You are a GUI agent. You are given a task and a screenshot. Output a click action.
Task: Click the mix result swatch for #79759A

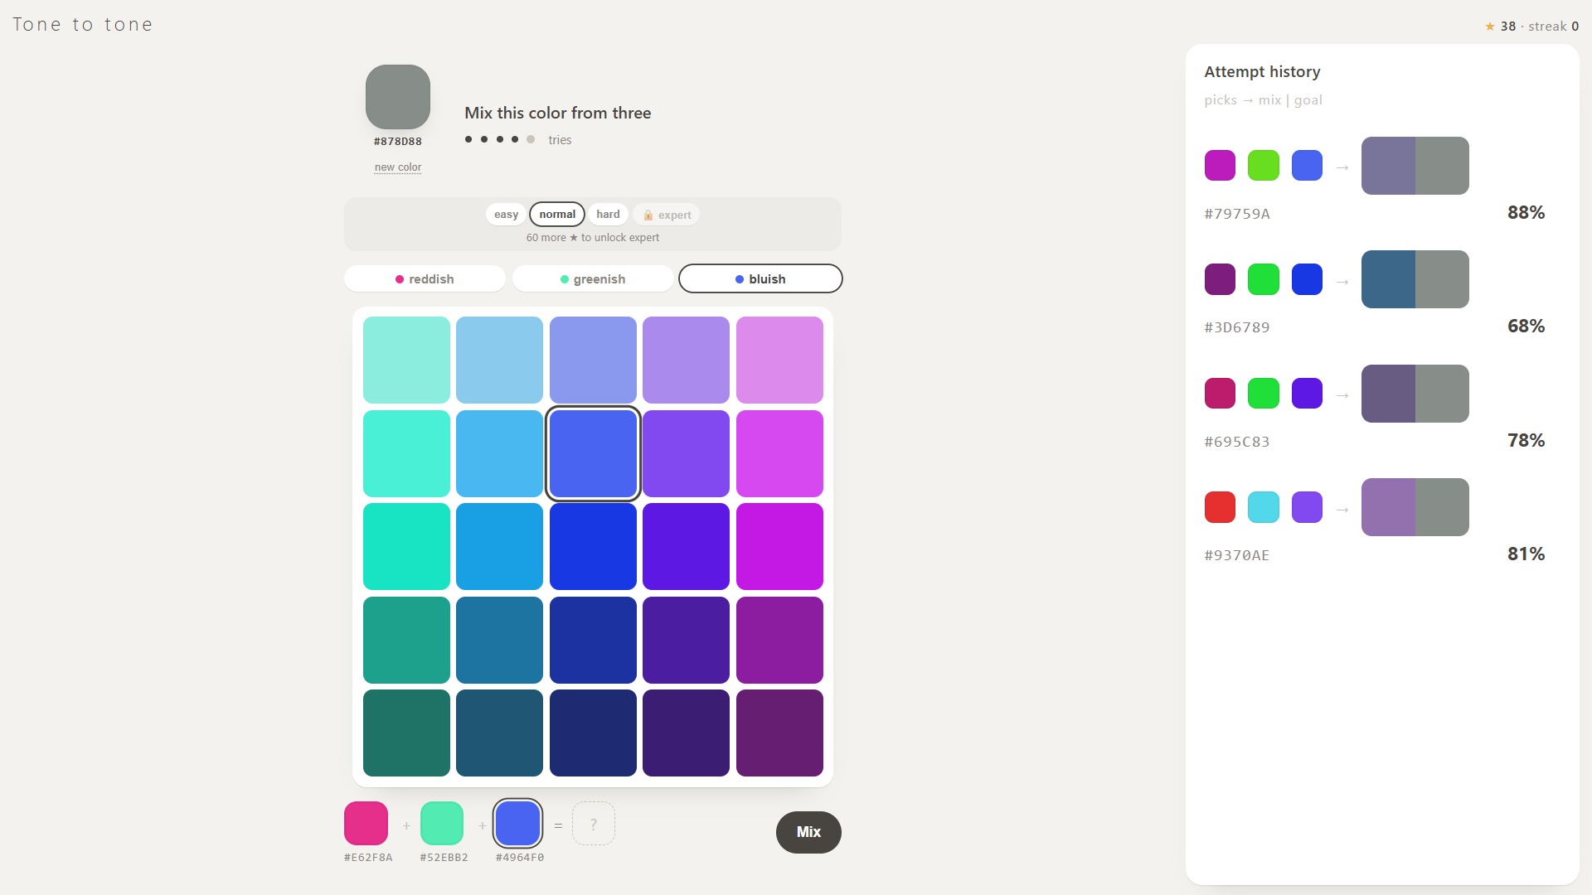1388,166
